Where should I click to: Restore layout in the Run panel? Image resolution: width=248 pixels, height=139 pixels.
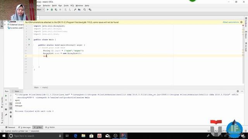[x=6, y=109]
